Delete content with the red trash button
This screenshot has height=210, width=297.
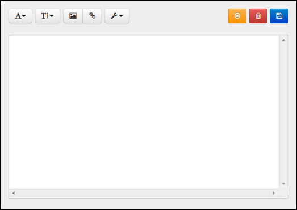(258, 16)
